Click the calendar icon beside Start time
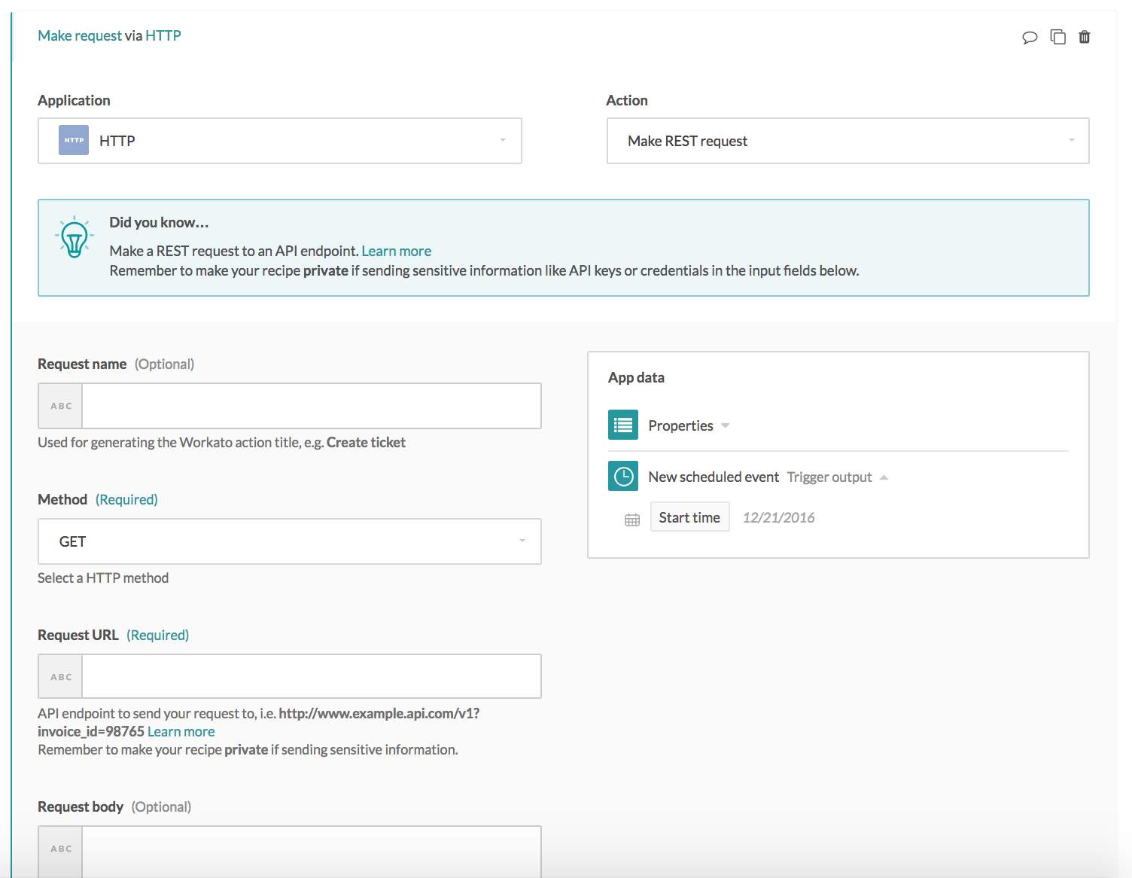 coord(632,519)
